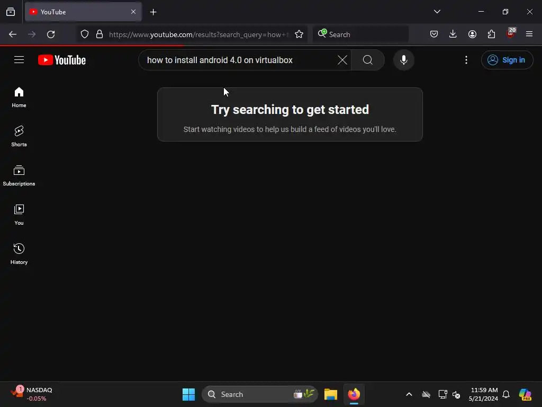Show hidden system tray icons

409,394
